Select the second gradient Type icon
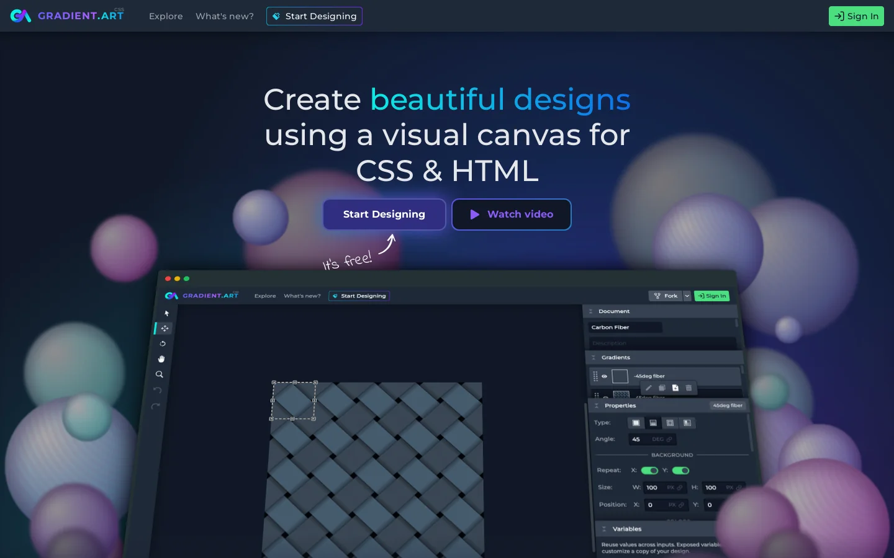This screenshot has width=894, height=558. 653,423
